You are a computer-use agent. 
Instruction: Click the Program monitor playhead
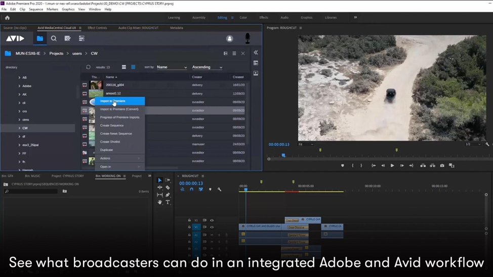(283, 155)
